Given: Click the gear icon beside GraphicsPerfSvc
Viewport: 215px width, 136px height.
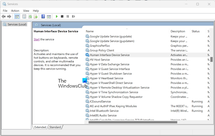Looking at the screenshot, I should pos(87,45).
